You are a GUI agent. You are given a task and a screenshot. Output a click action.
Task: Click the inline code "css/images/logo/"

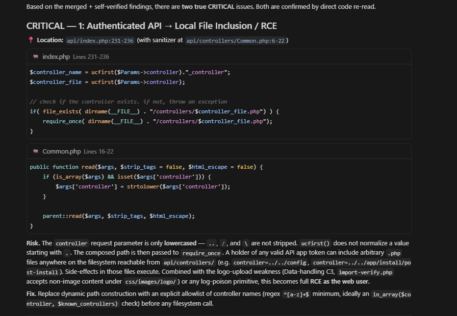click(x=151, y=282)
